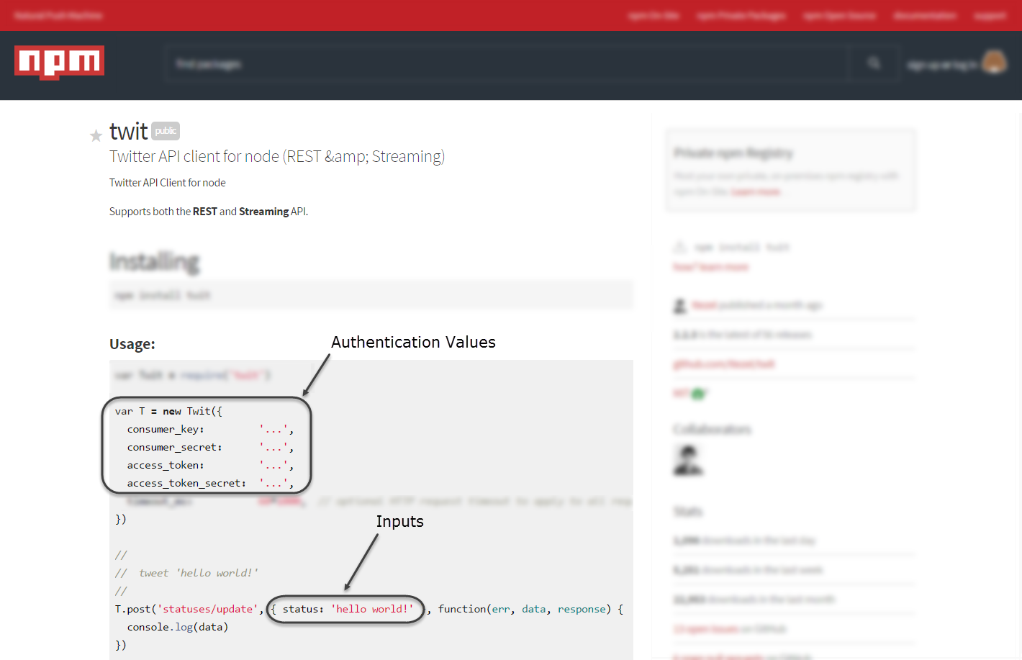This screenshot has height=660, width=1022.
Task: Click 'Supports both the REST and Streaming API.'
Action: coord(209,212)
